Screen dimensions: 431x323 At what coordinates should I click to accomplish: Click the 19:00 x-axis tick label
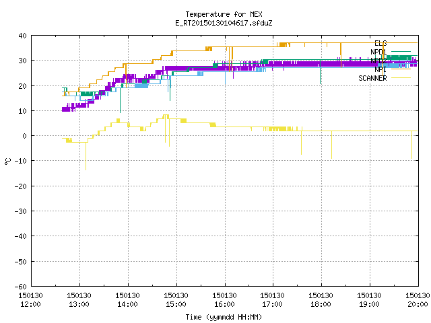[x=369, y=304]
